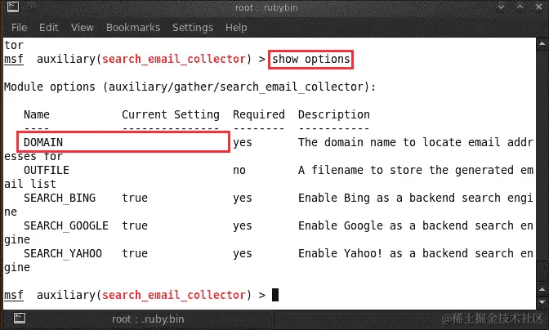Click 'yes' required value for DOMAIN
This screenshot has width=549, height=330.
coord(243,143)
